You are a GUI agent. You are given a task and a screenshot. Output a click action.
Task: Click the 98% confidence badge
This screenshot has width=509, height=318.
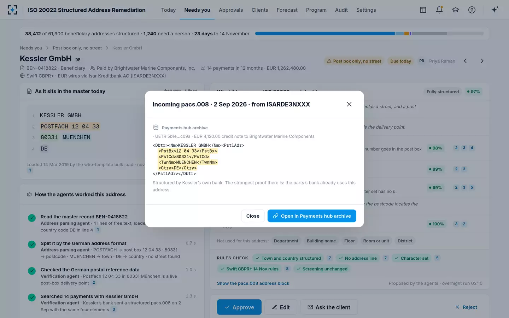pos(435,148)
